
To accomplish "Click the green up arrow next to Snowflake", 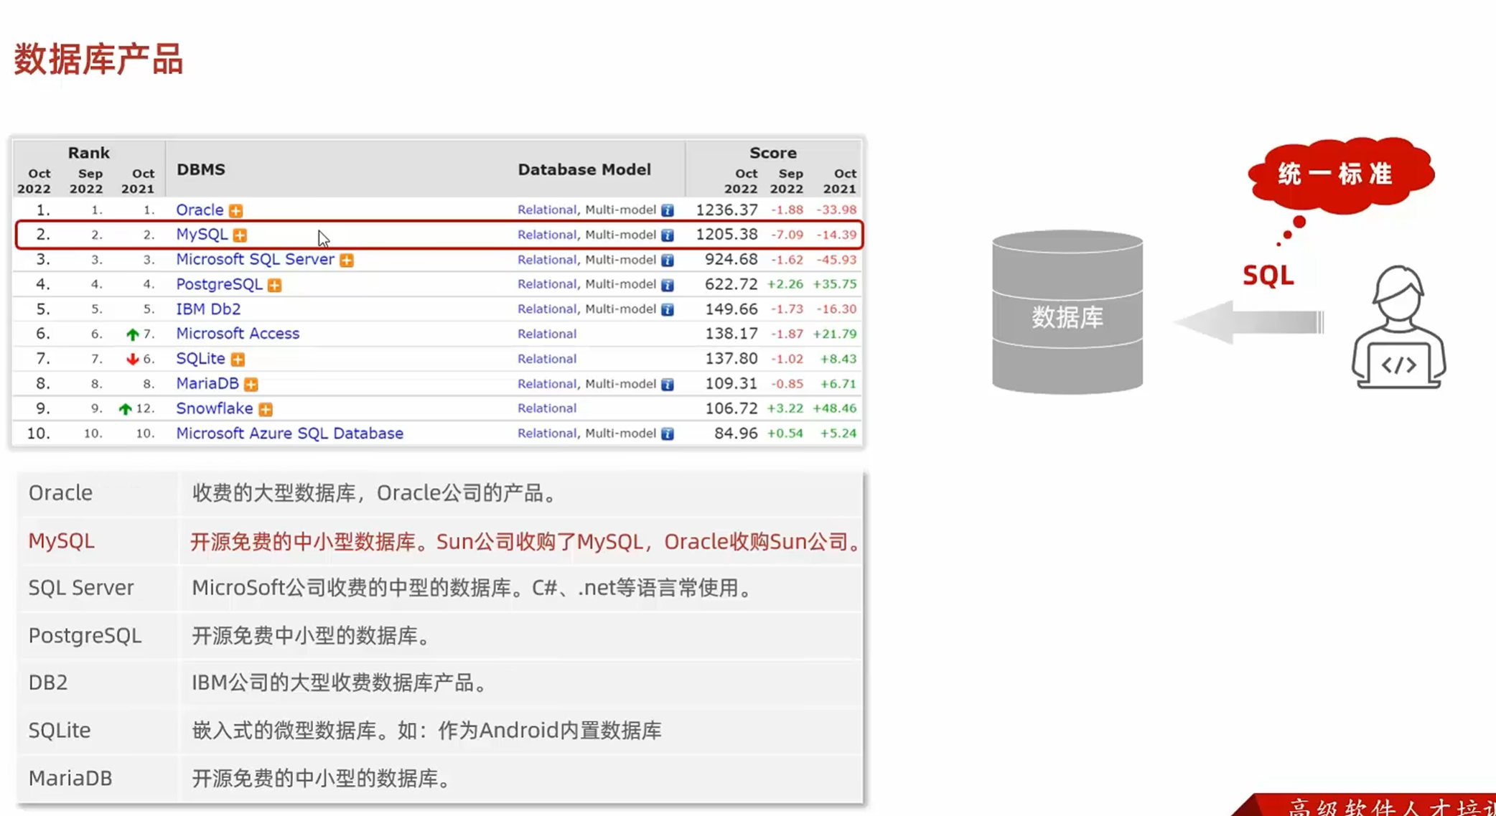I will [125, 409].
